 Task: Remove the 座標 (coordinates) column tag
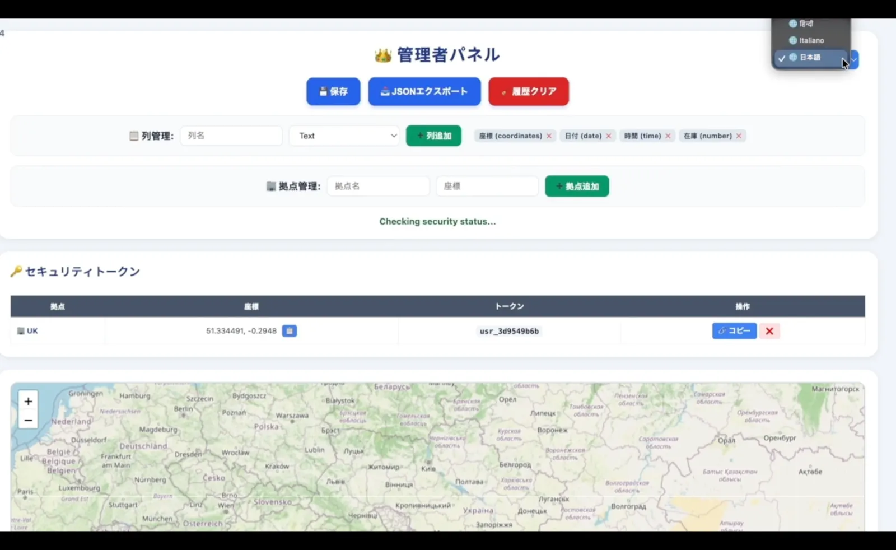pos(549,136)
